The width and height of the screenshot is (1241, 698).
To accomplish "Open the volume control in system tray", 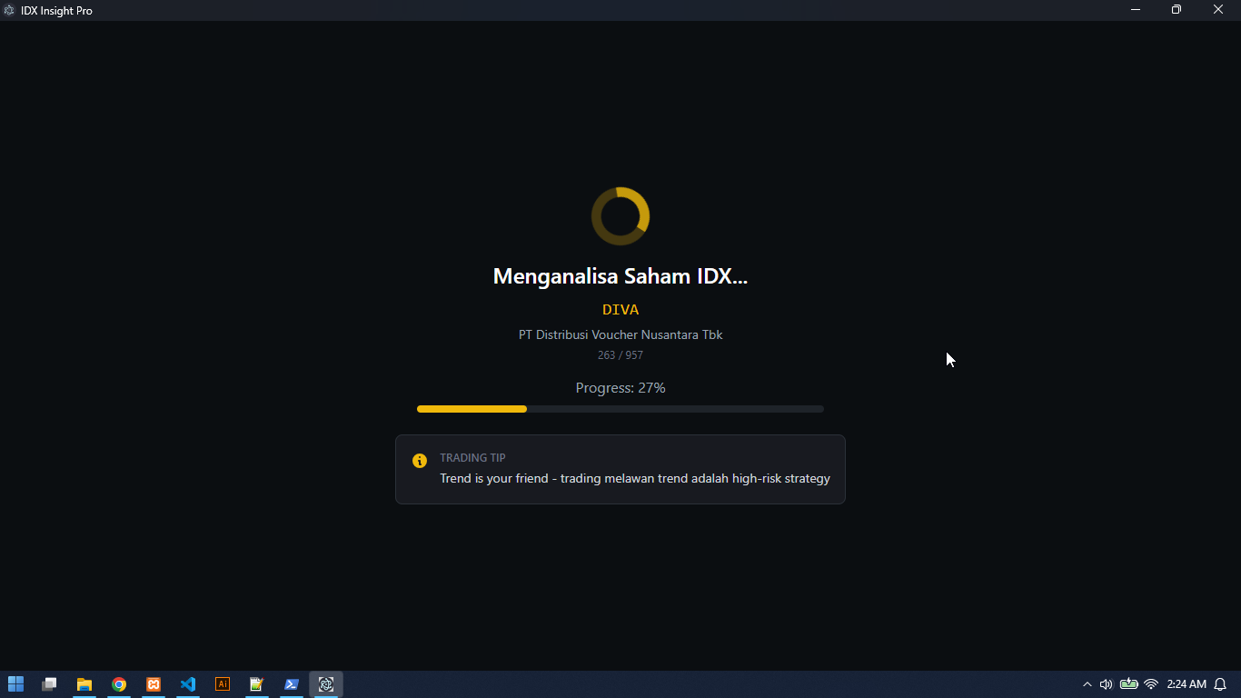I will (x=1106, y=684).
